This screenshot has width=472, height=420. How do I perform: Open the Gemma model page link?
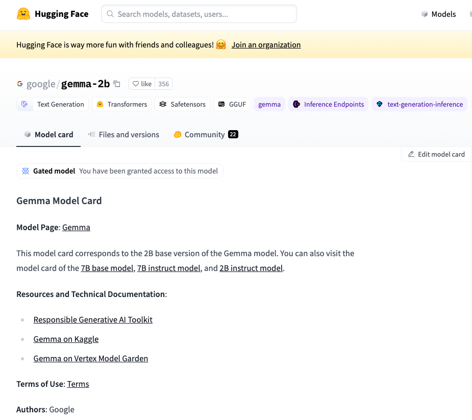tap(76, 227)
